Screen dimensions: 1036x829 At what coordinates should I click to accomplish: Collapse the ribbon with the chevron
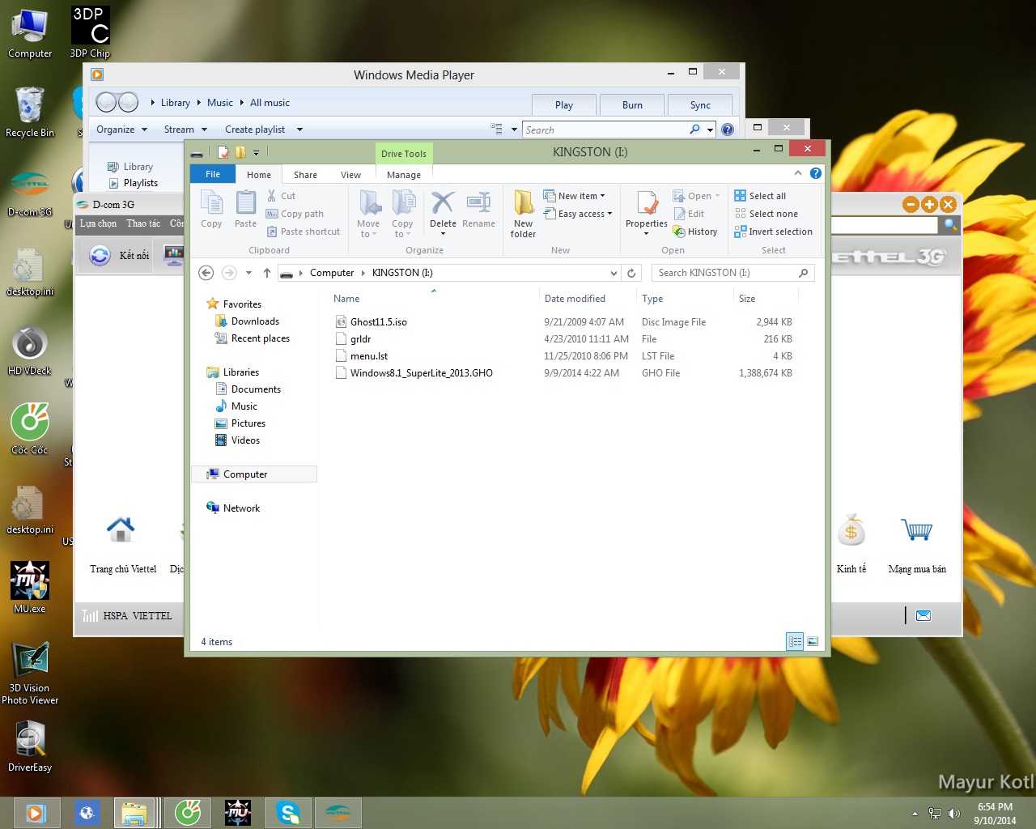point(798,173)
